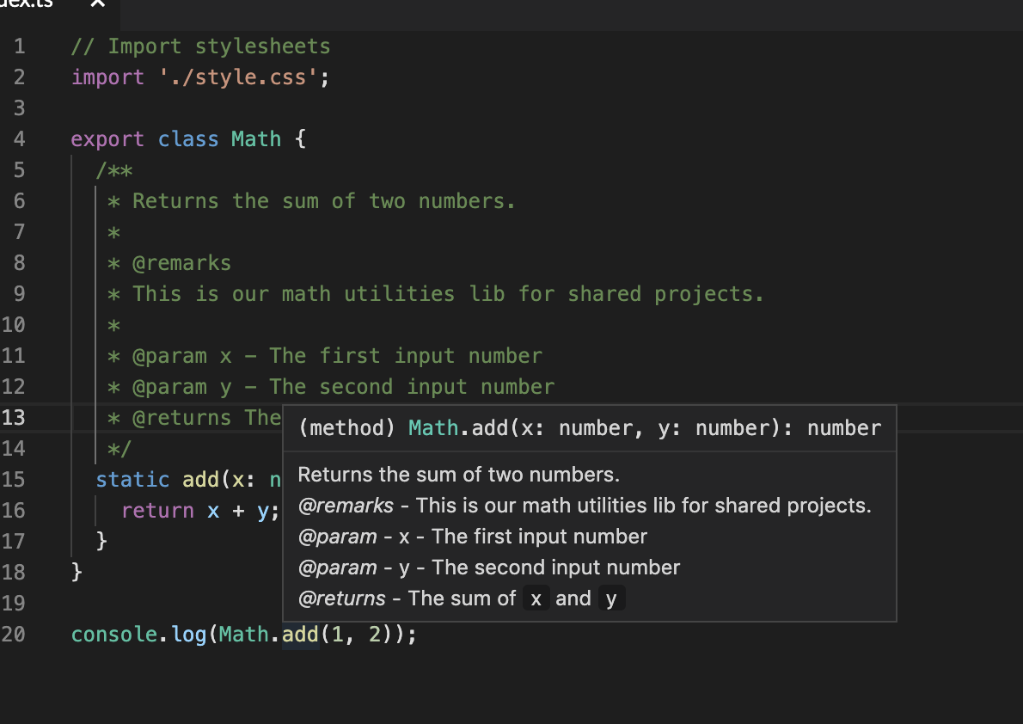The height and width of the screenshot is (724, 1023).
Task: Click line number 4 in the gutter
Action: tap(20, 139)
